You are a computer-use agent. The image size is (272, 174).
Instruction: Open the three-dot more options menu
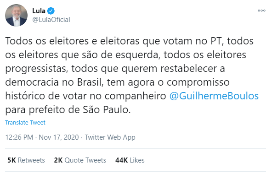pyautogui.click(x=261, y=11)
